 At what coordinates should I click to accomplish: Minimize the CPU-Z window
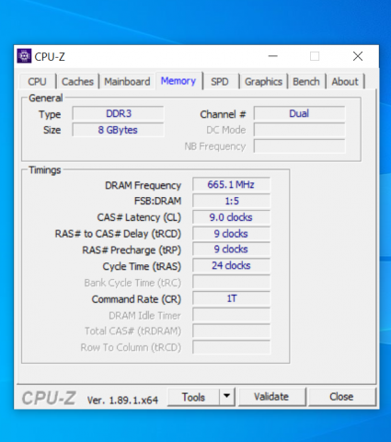tap(272, 56)
